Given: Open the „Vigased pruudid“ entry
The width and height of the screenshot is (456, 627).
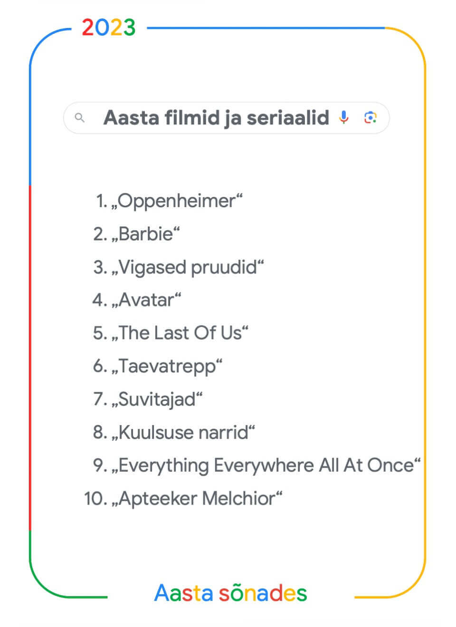Looking at the screenshot, I should coord(187,267).
